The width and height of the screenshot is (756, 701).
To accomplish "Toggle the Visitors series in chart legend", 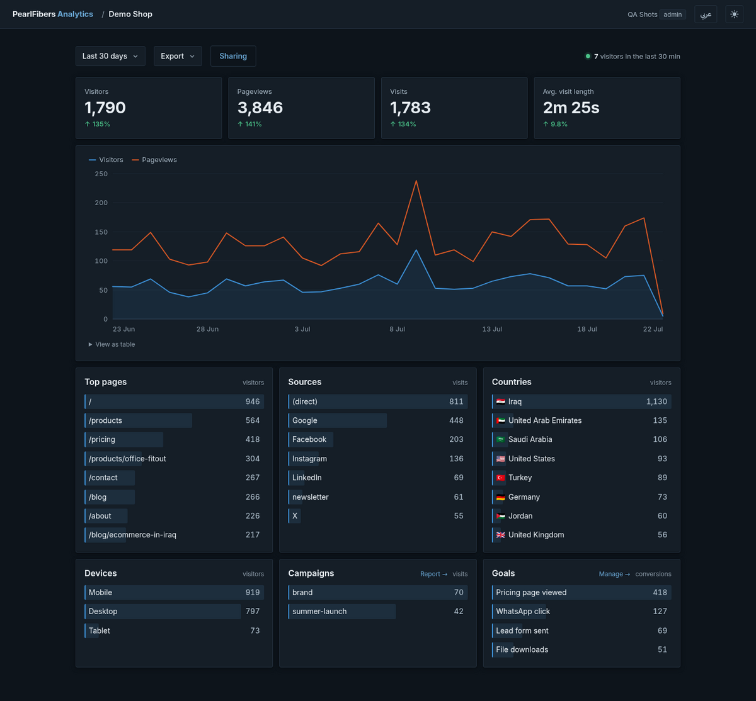I will (106, 160).
